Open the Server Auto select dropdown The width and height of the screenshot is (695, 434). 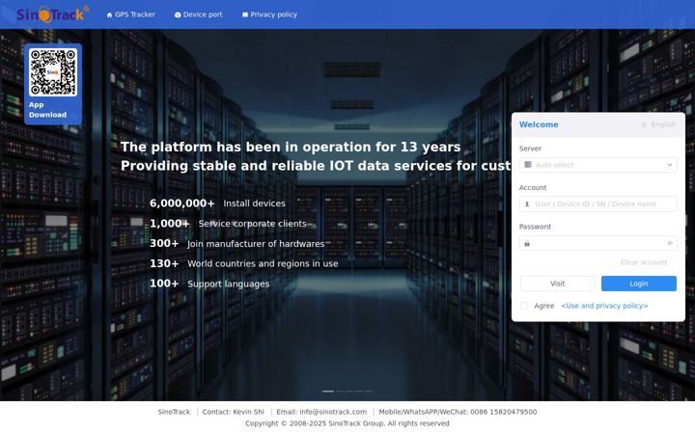pos(598,165)
